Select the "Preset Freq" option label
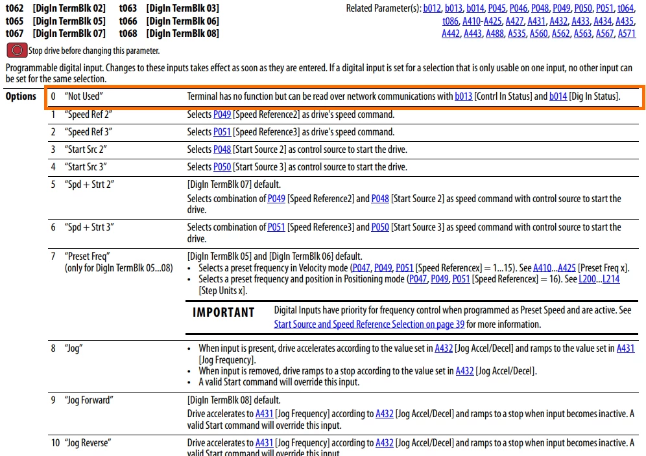The height and width of the screenshot is (456, 646). [88, 256]
